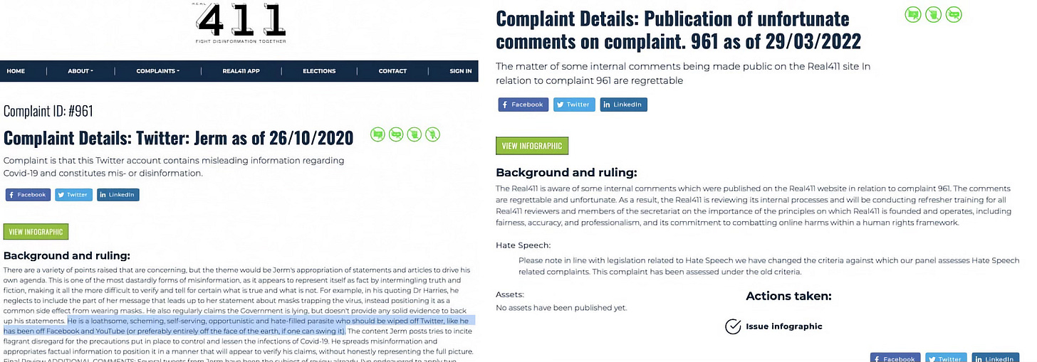Click the left page 'Background and ruling:' heading

tap(67, 256)
